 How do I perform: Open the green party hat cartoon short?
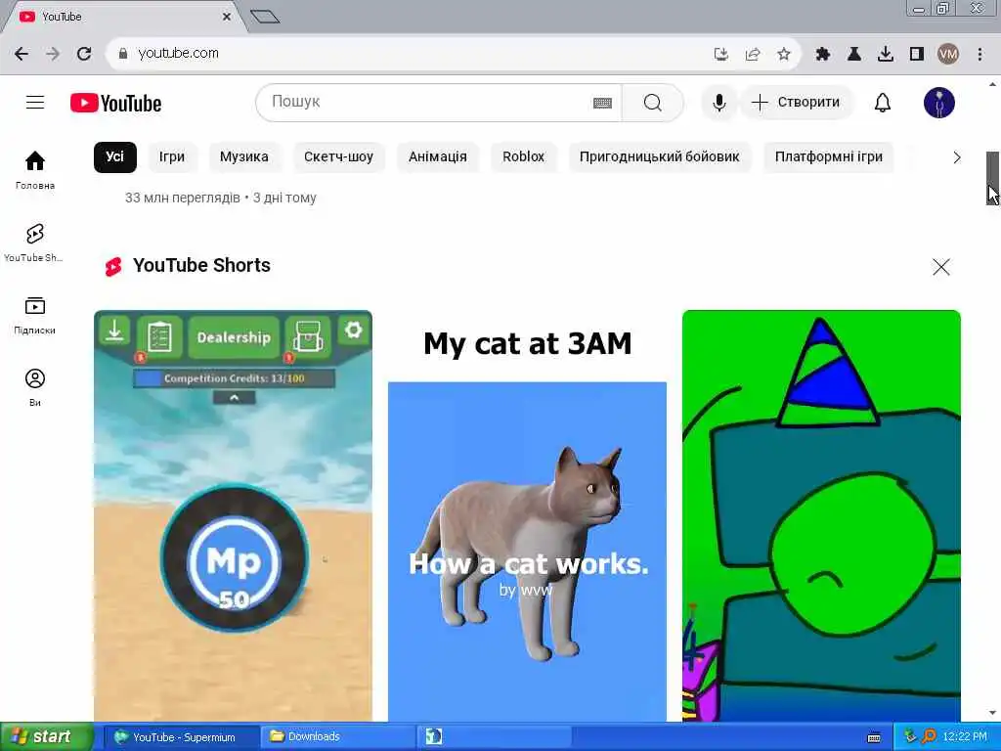[821, 516]
